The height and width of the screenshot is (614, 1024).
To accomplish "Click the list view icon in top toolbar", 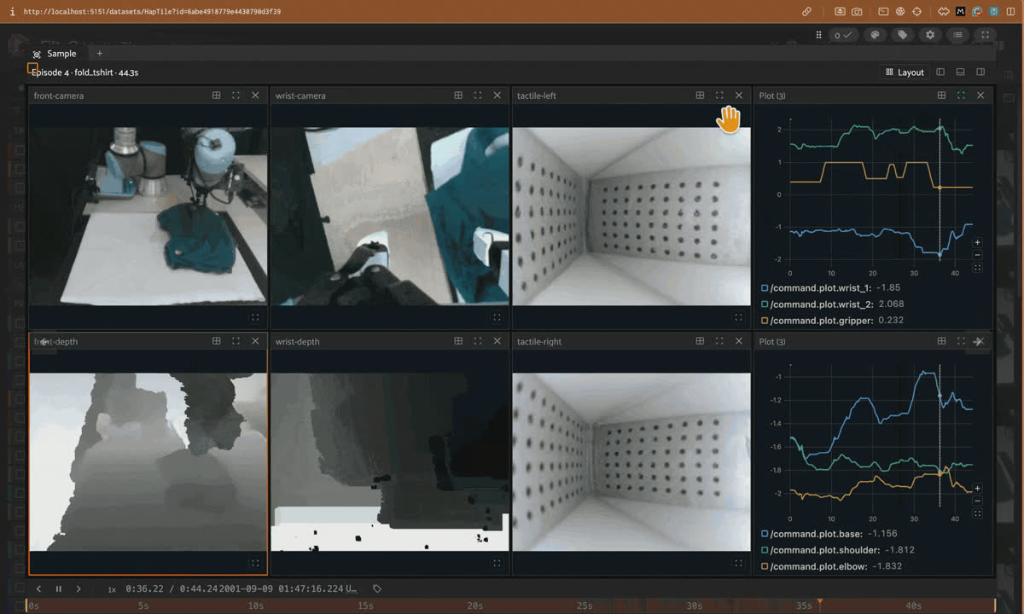I will click(958, 35).
